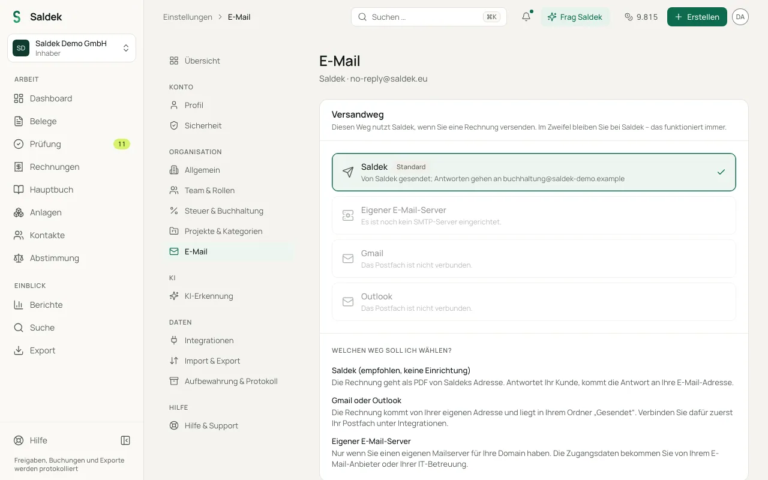Click the Hauptbuch book icon
The width and height of the screenshot is (768, 480).
pos(19,190)
